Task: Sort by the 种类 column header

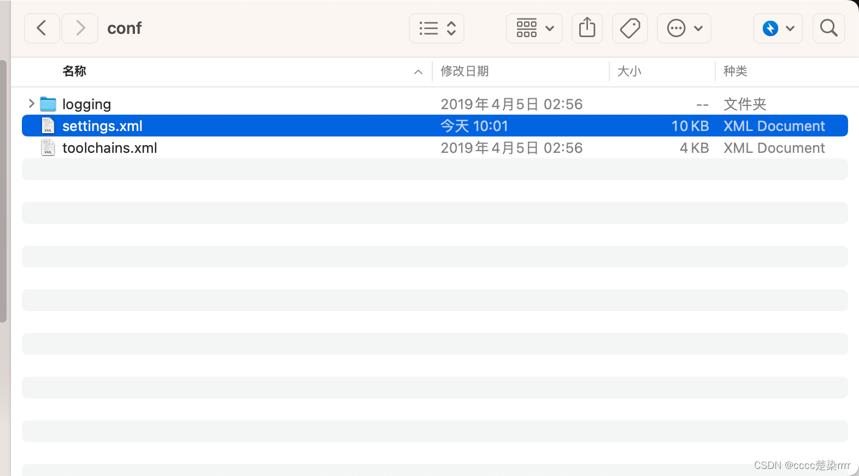Action: coord(736,71)
